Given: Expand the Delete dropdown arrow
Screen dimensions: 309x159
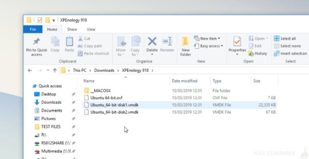Looking at the screenshot, I should tap(152, 54).
